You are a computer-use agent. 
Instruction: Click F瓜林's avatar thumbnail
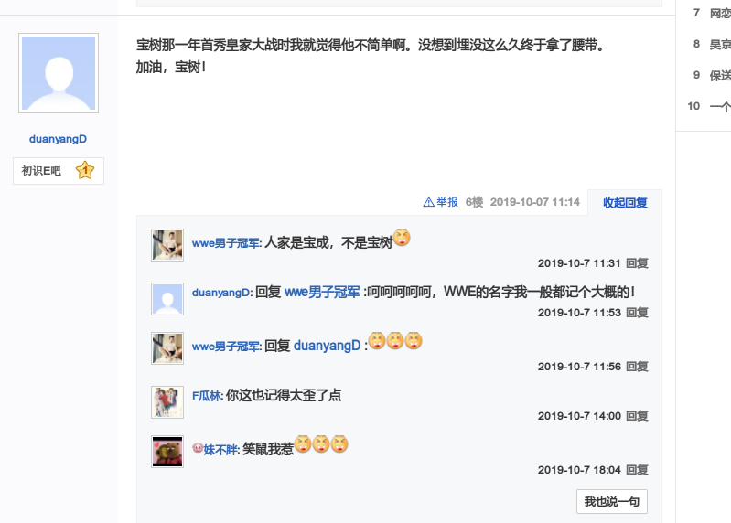(167, 402)
